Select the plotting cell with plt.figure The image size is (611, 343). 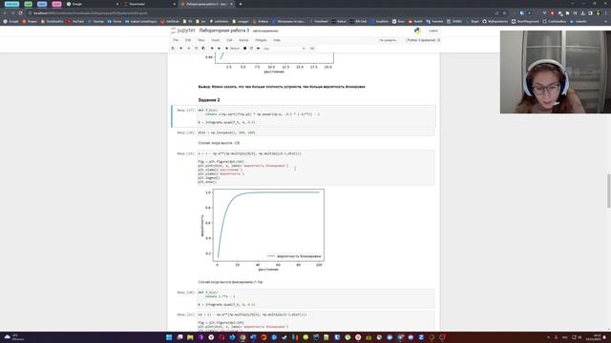pos(316,168)
